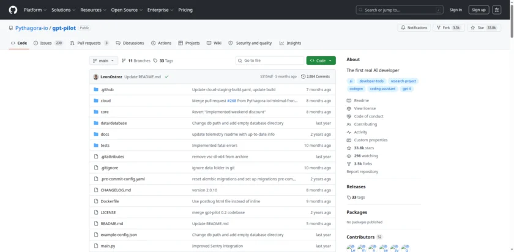
Task: Click the .github folder icon
Action: coord(96,89)
